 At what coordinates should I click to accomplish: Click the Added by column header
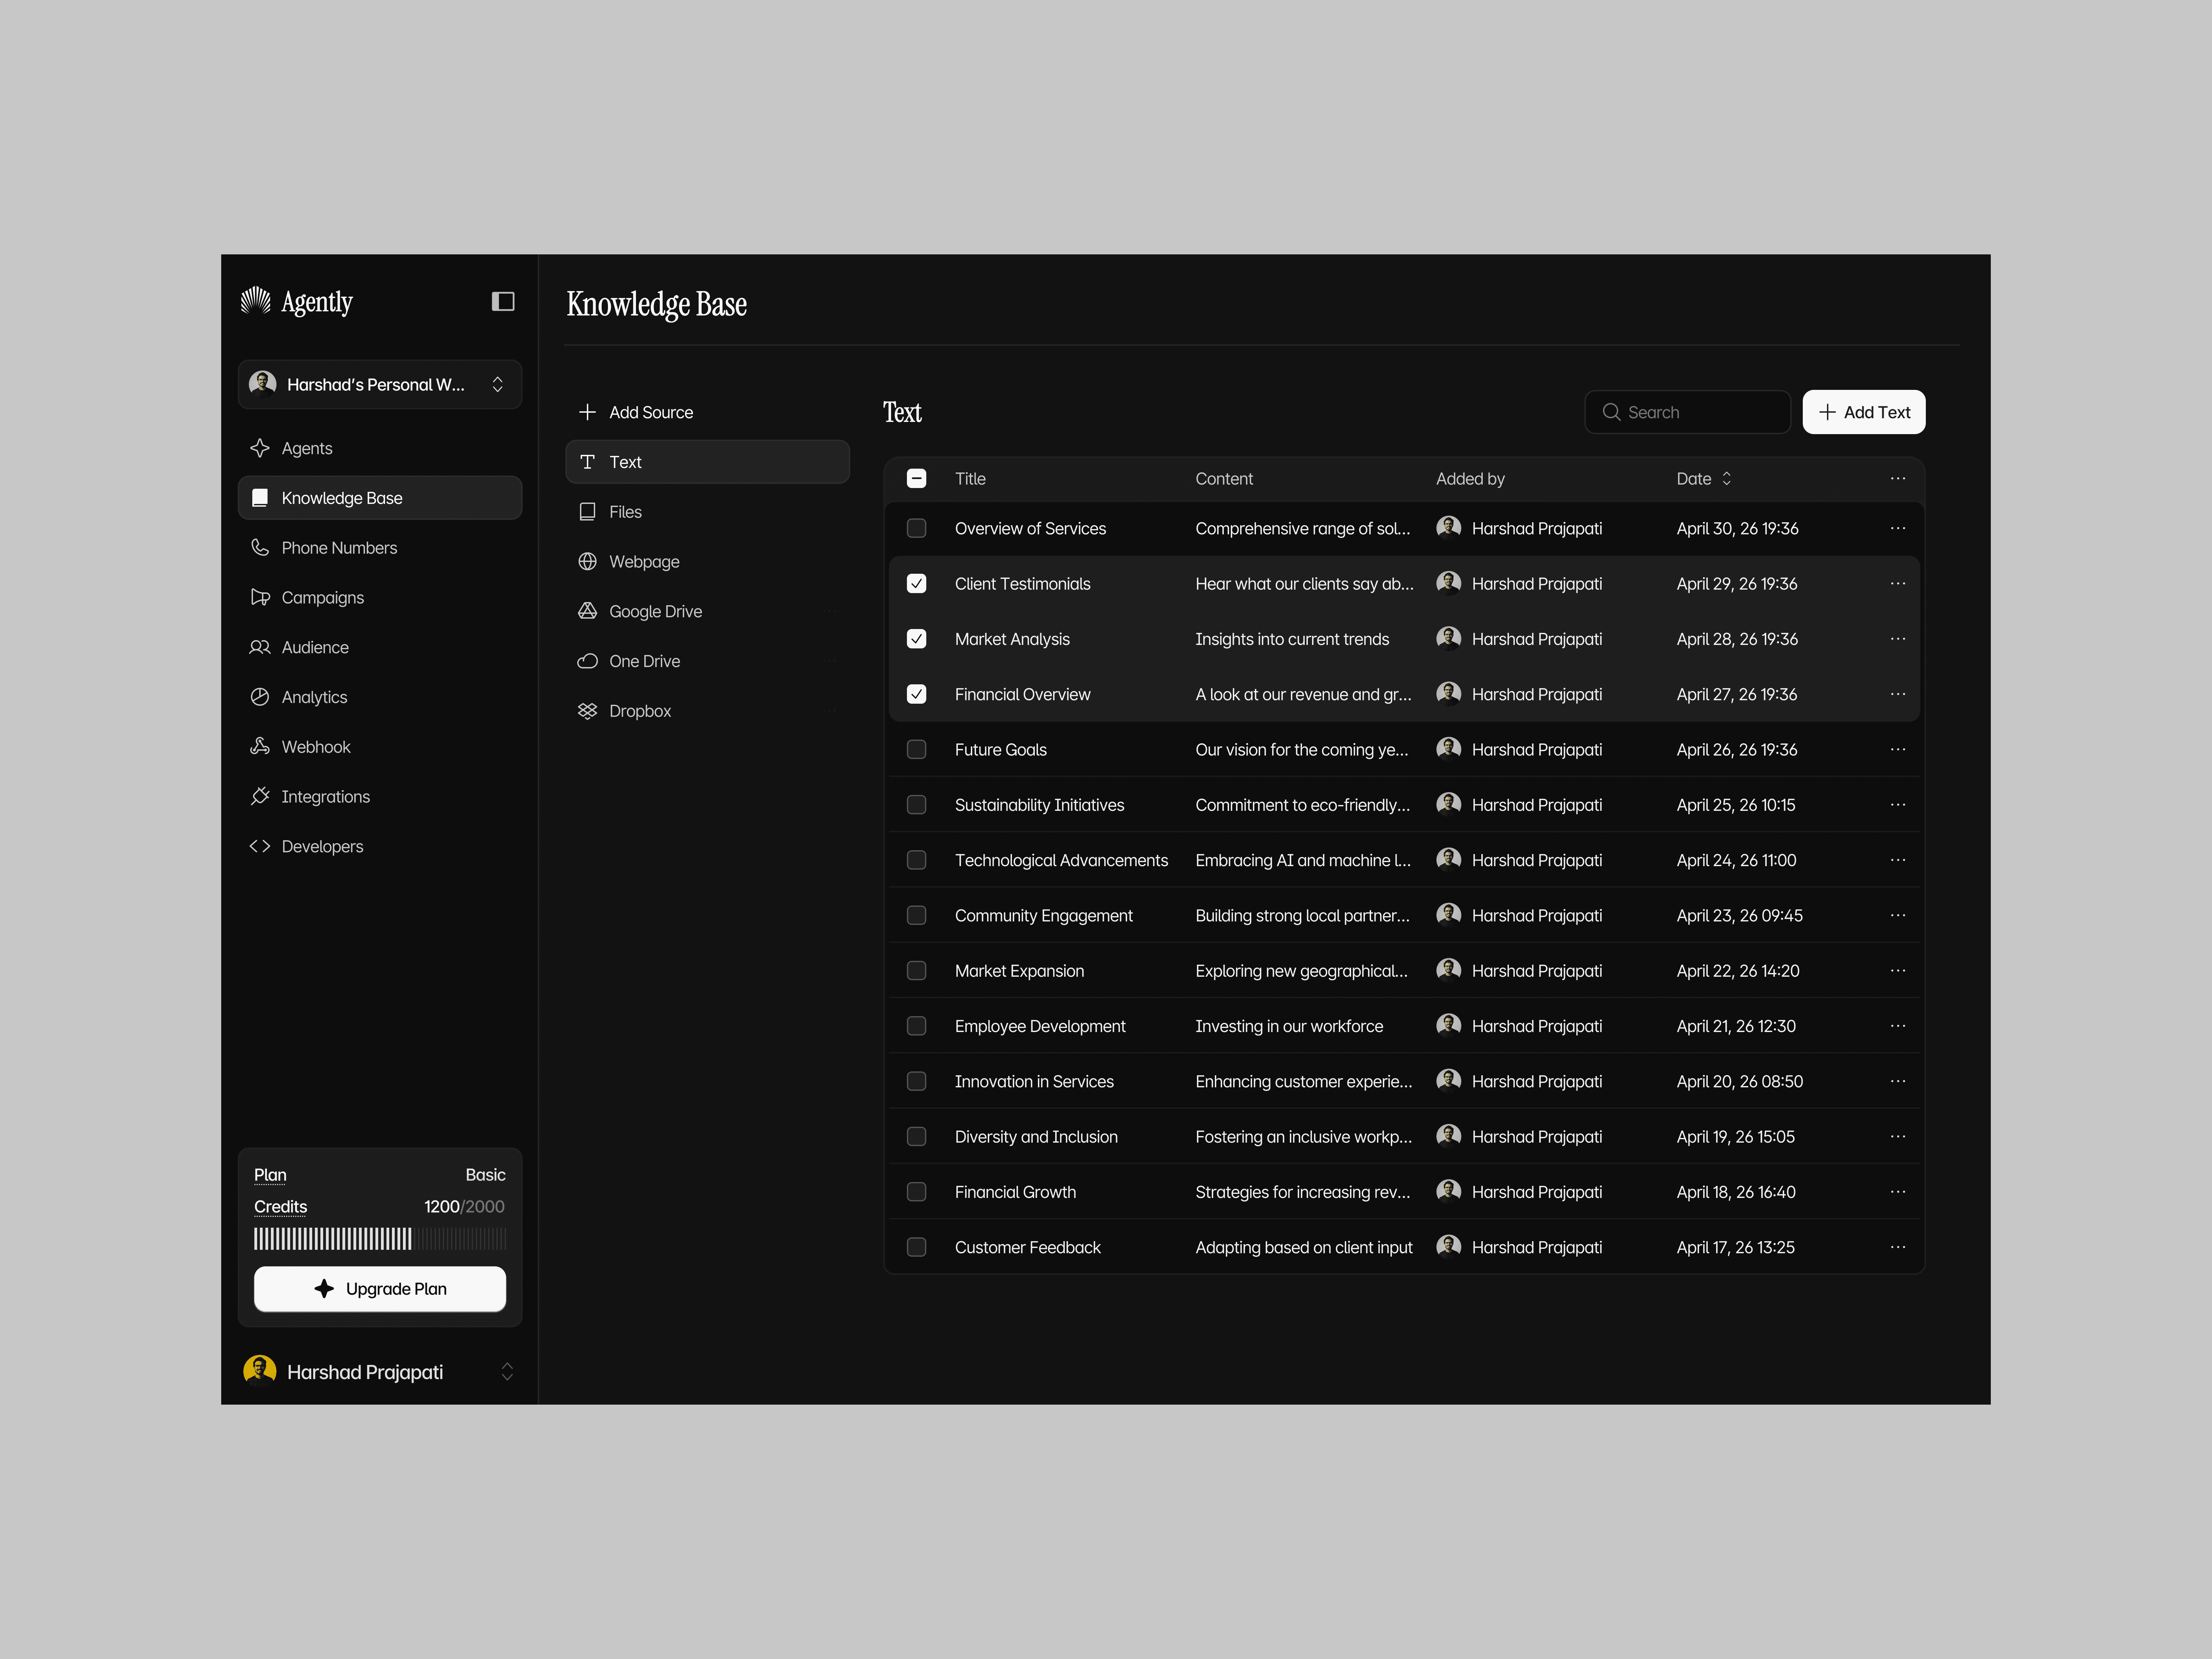(1470, 479)
